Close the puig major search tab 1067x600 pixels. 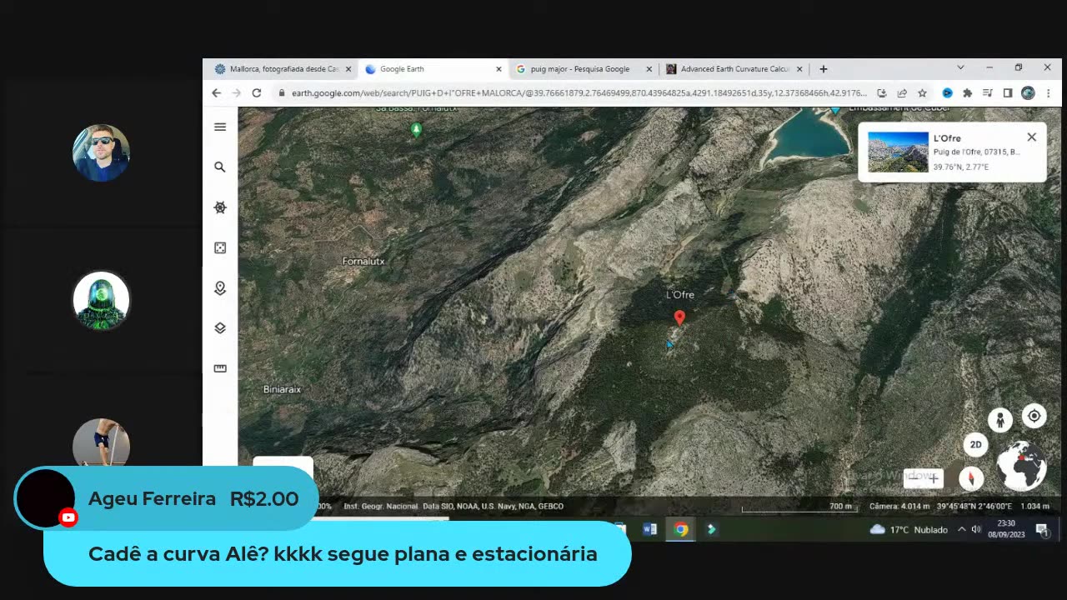click(649, 69)
